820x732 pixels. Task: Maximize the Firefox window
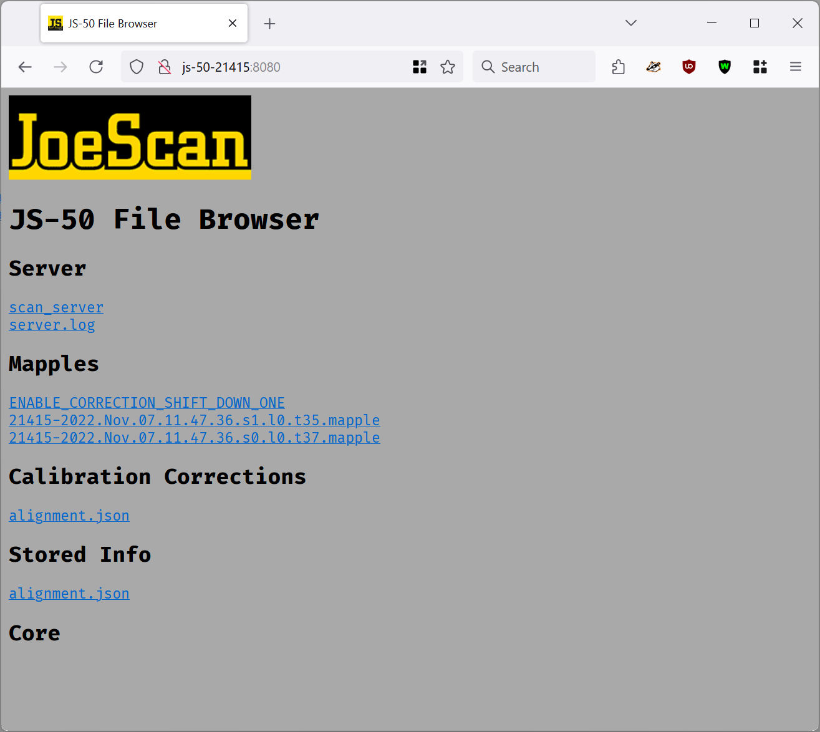(755, 23)
